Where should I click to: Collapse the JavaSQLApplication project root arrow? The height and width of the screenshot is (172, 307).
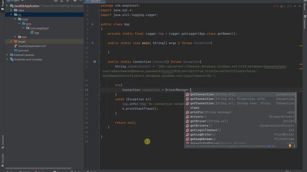click(x=7, y=6)
